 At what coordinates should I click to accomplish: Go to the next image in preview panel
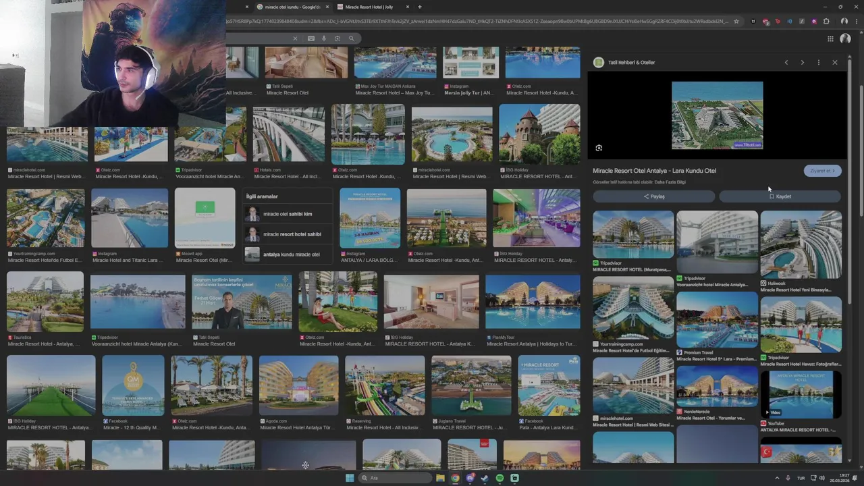(x=802, y=62)
